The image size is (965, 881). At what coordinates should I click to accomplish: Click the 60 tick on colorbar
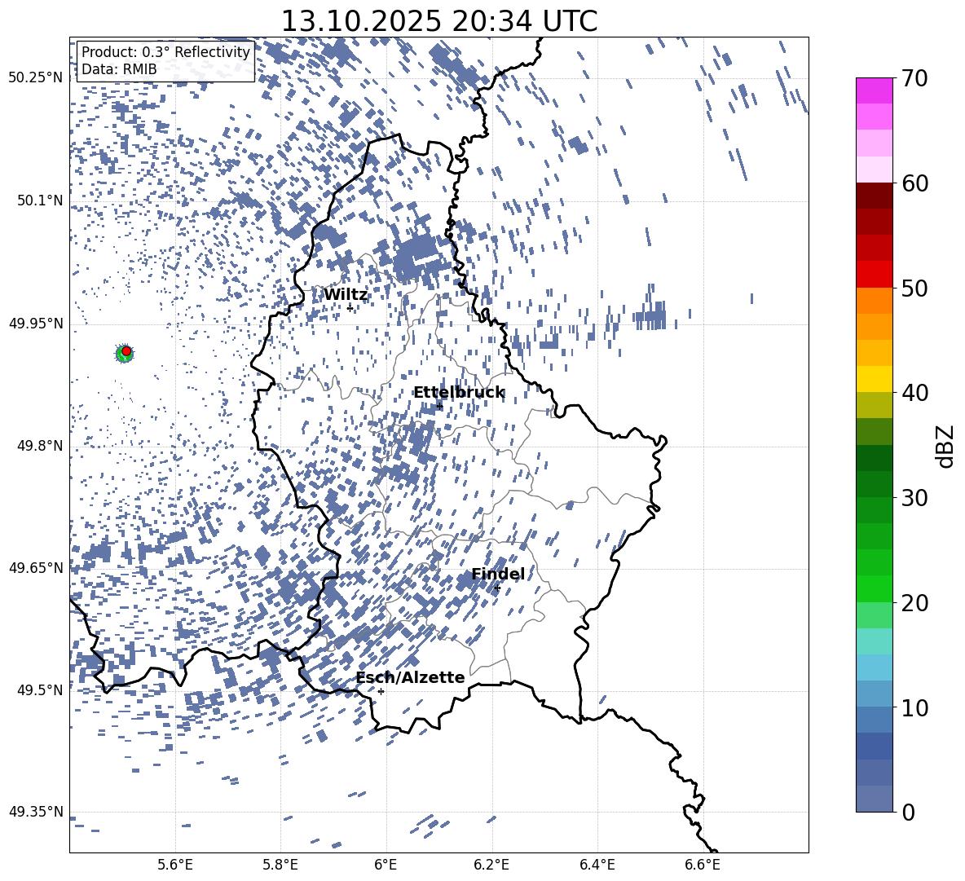(914, 183)
